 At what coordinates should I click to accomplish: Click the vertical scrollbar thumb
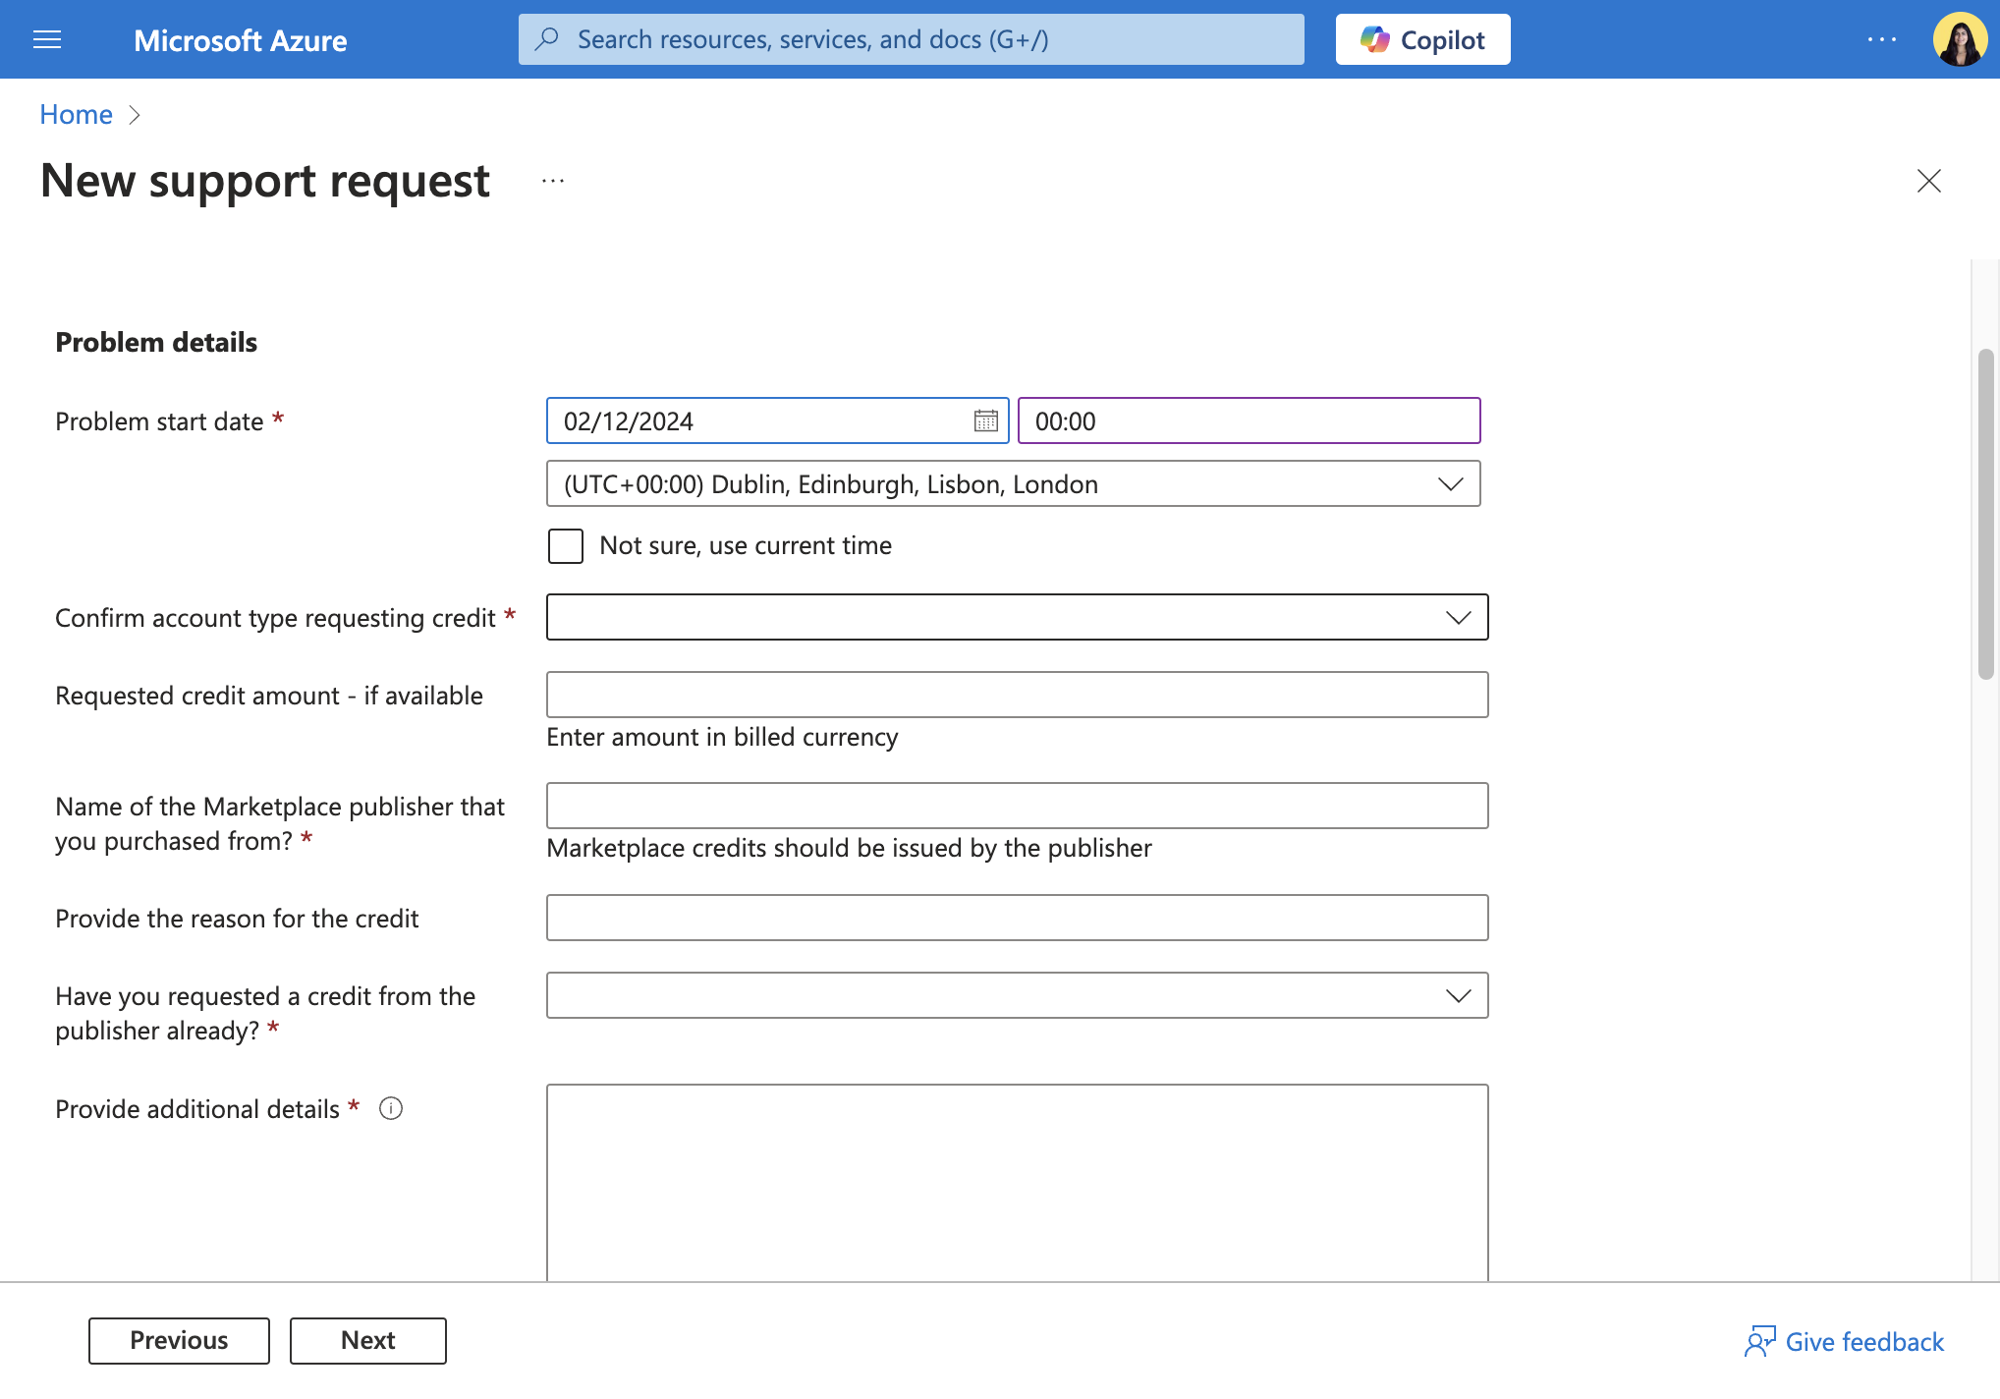[x=1985, y=514]
